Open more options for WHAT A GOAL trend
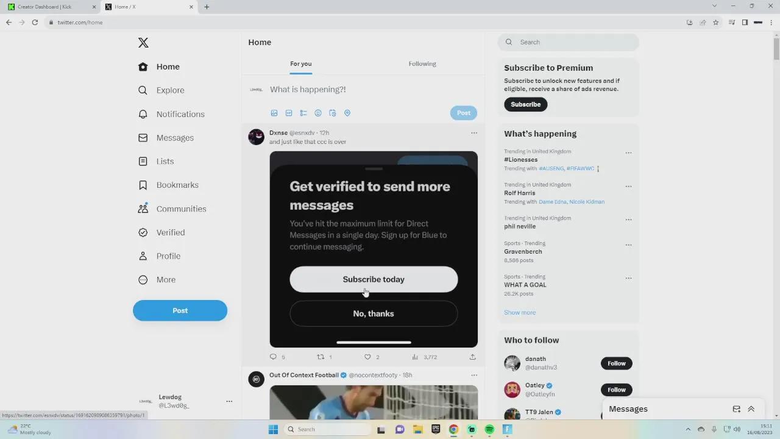The image size is (780, 439). click(x=628, y=278)
